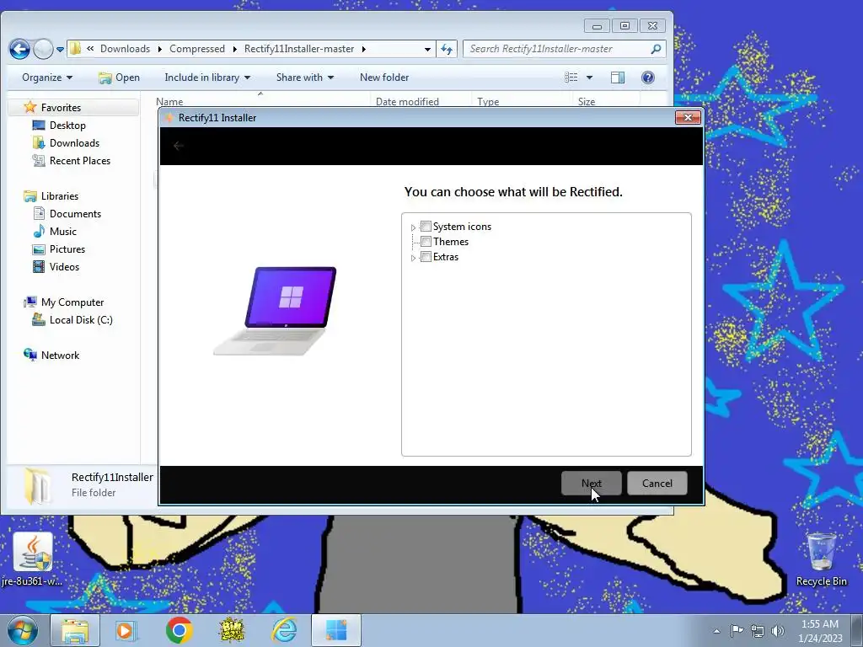Open the Organize menu
Image resolution: width=863 pixels, height=647 pixels.
coord(47,78)
